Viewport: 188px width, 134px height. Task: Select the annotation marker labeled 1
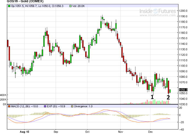(x=152, y=97)
